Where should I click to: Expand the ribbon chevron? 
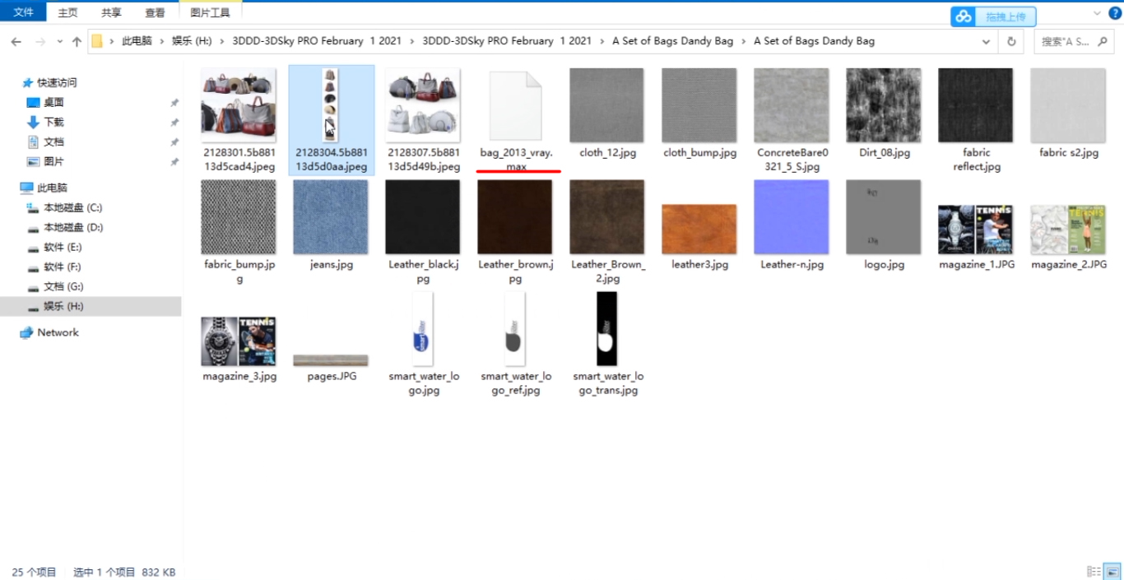pyautogui.click(x=1097, y=13)
